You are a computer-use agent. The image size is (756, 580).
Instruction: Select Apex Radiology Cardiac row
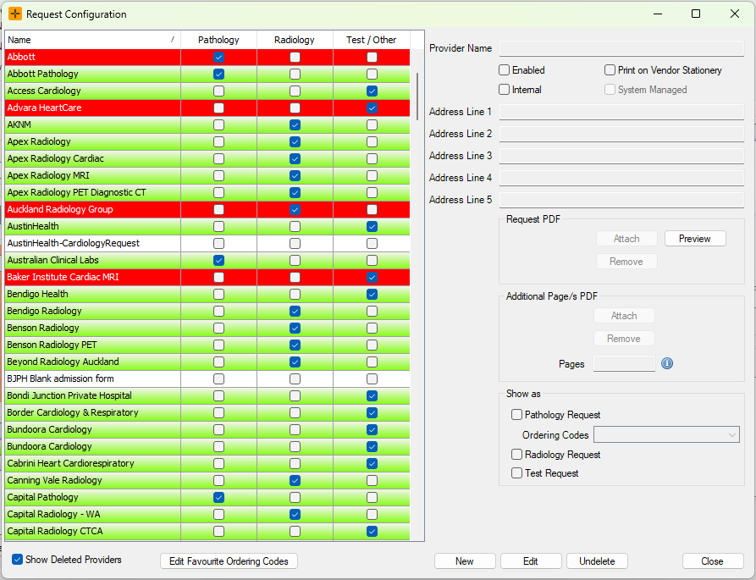(207, 158)
